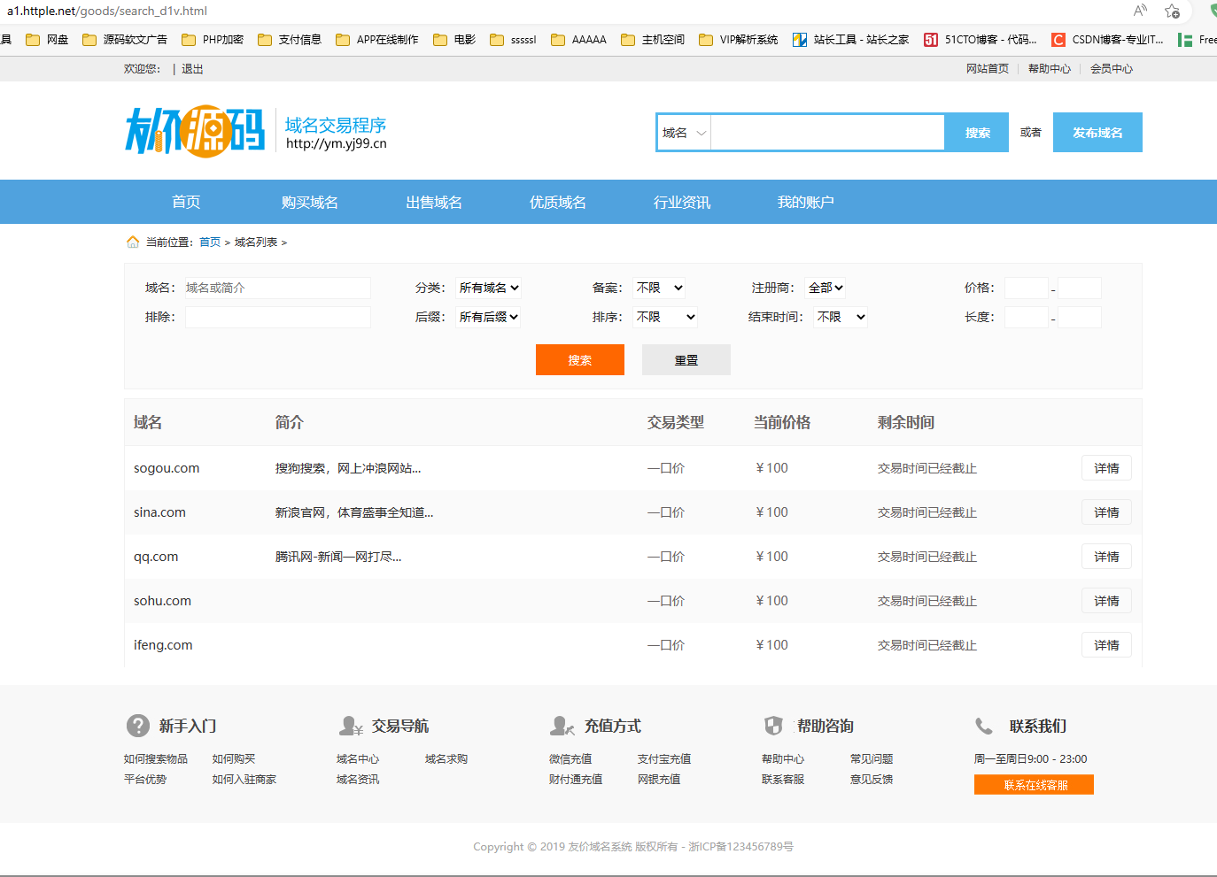Open the sssssl bookmark folder
Image resolution: width=1217 pixels, height=877 pixels.
point(513,40)
